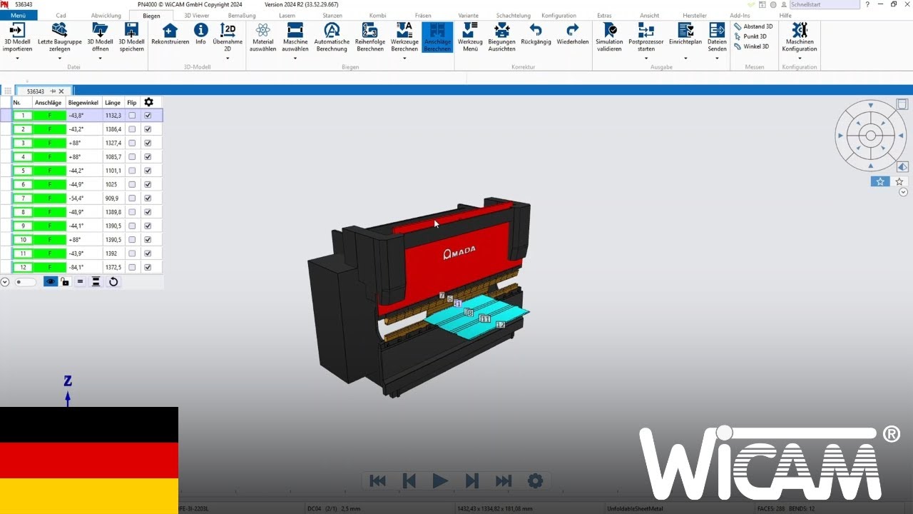This screenshot has width=913, height=514.
Task: Jump to the first simulation step
Action: [x=378, y=481]
